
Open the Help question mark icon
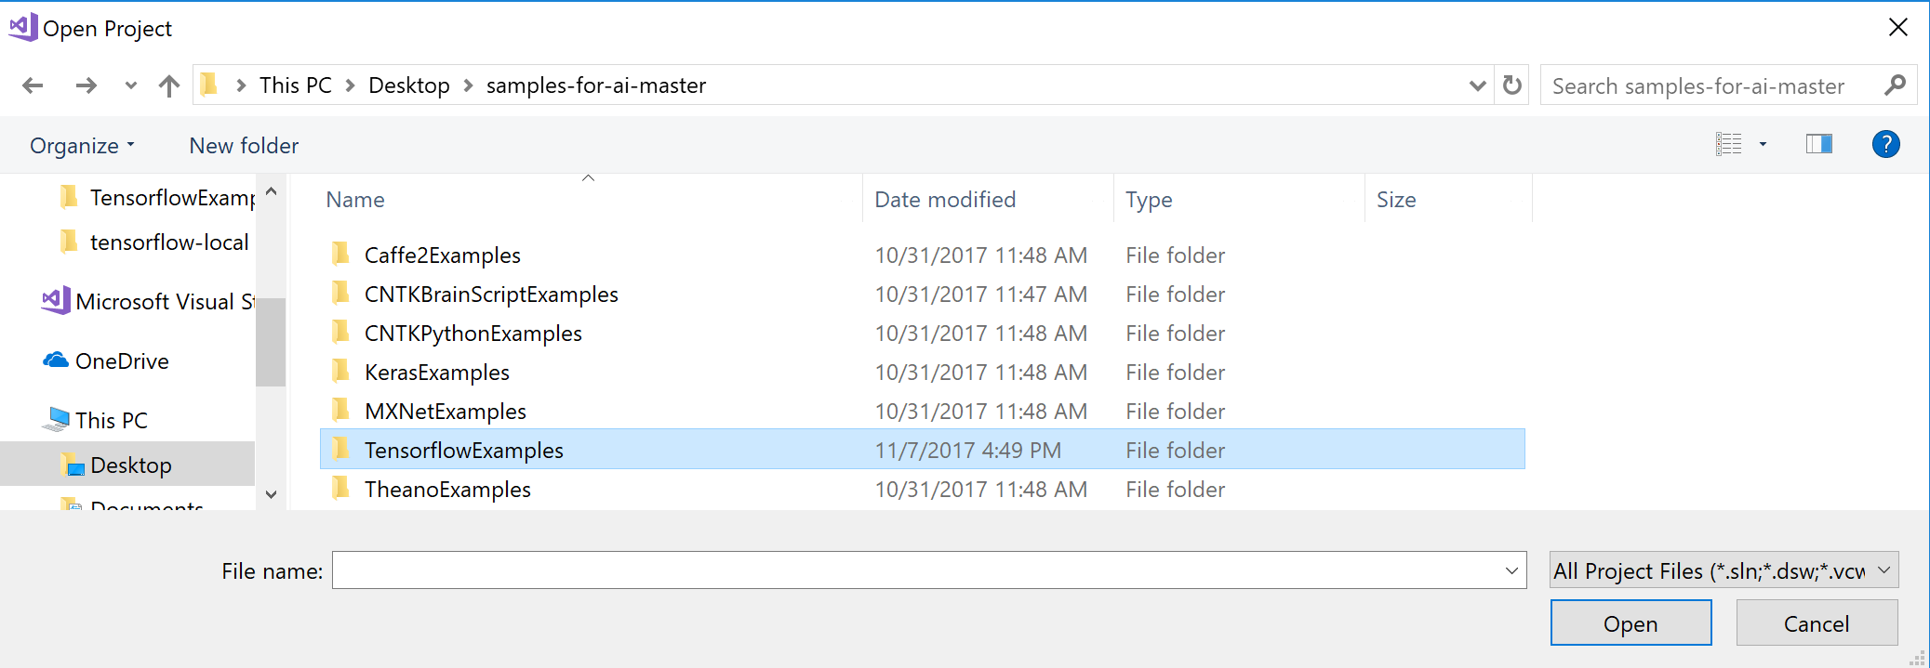(1885, 144)
